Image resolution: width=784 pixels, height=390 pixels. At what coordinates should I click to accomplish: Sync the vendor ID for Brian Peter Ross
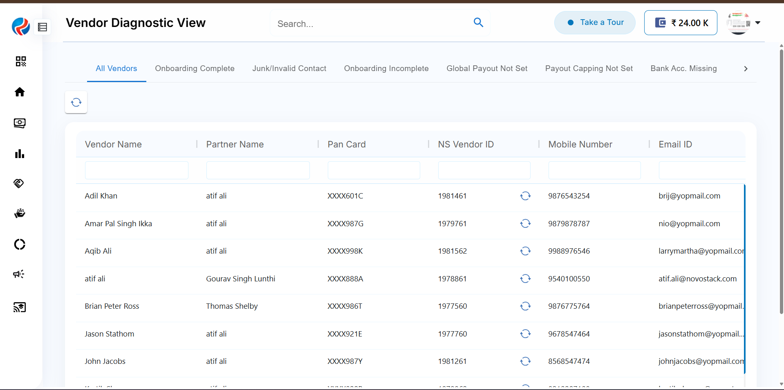525,306
